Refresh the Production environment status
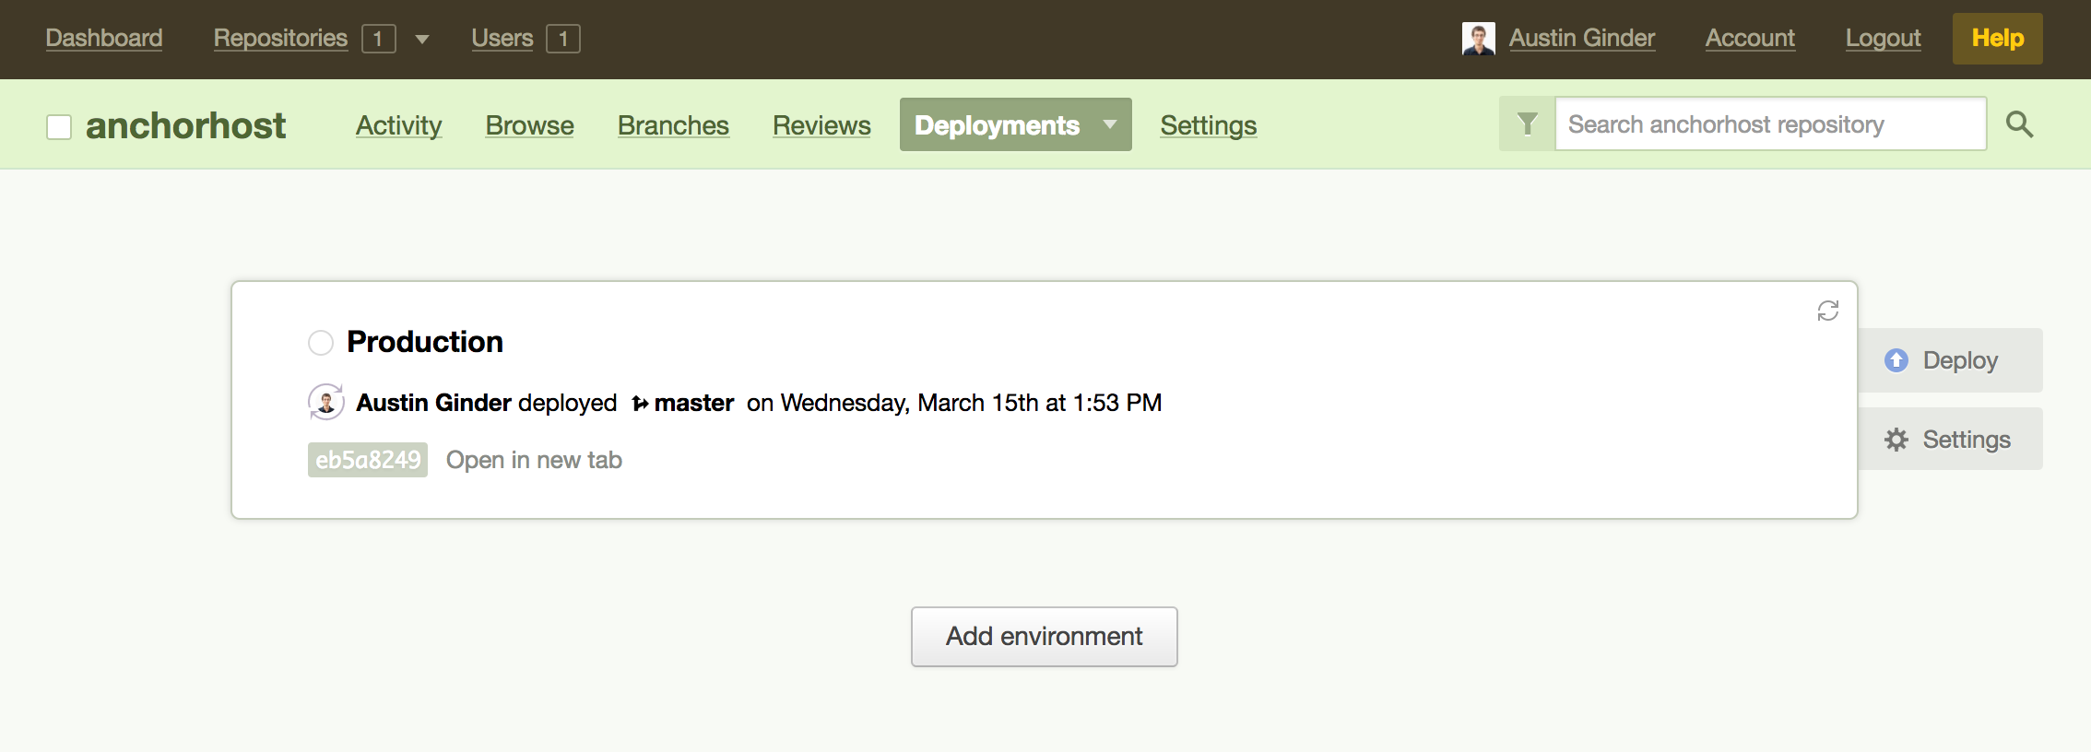The height and width of the screenshot is (752, 2091). (1828, 311)
